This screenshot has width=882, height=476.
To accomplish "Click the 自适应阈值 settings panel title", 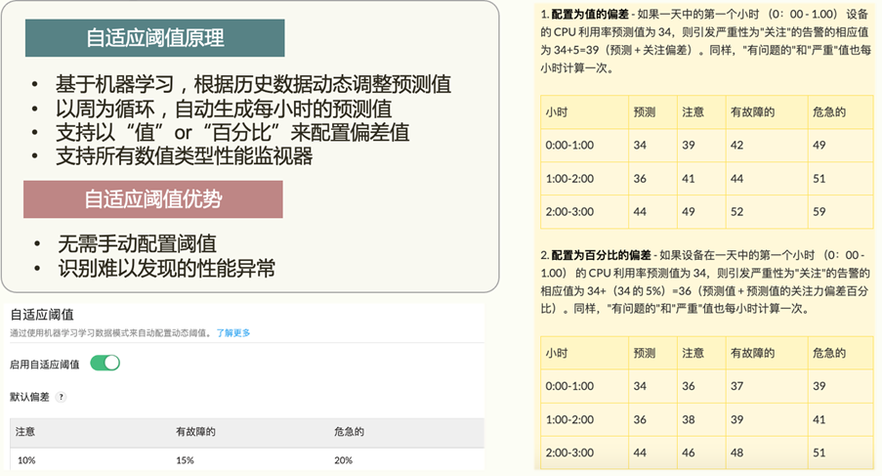I will point(42,315).
